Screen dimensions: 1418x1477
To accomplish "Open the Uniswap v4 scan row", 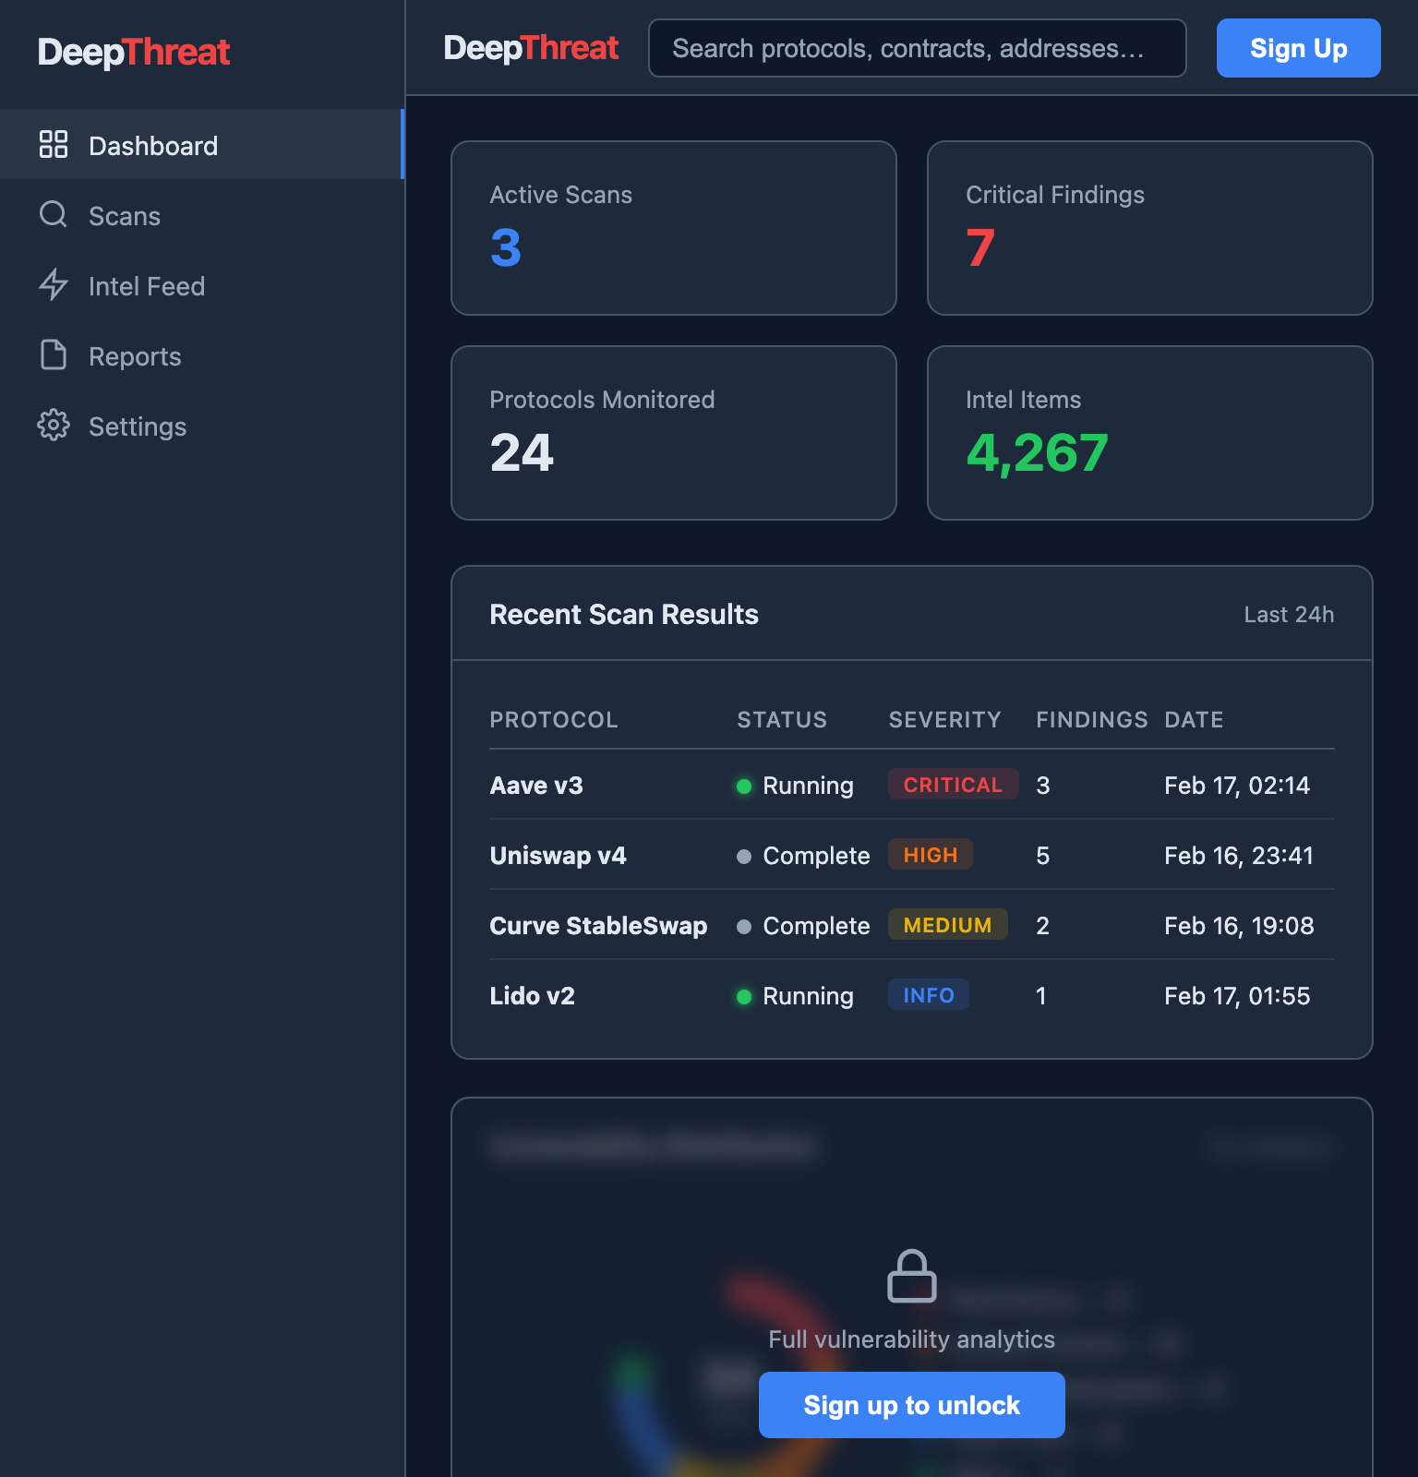I will [558, 856].
